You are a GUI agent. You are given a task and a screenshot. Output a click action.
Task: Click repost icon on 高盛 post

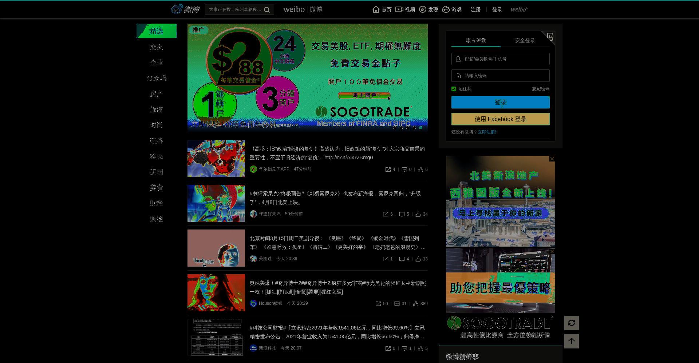[x=388, y=169]
